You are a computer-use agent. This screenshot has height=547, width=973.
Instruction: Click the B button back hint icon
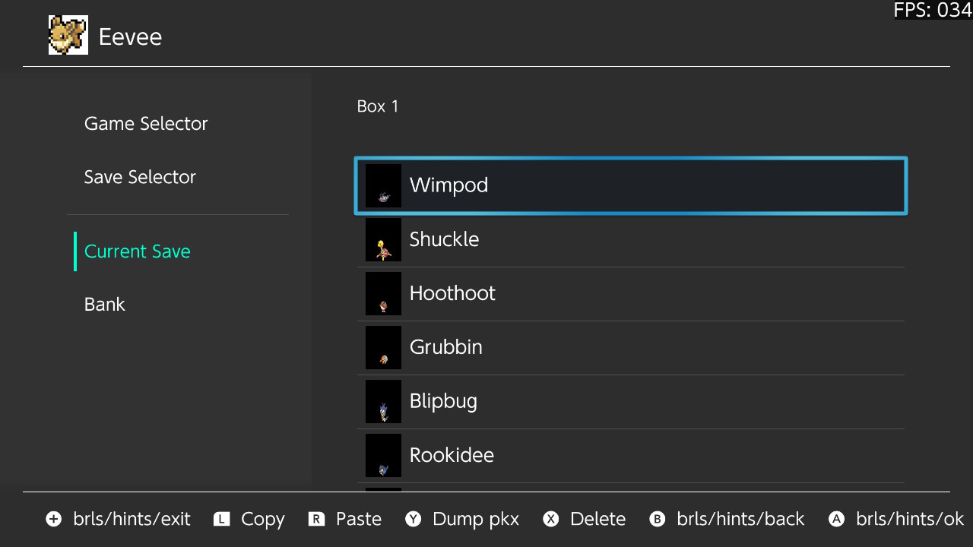658,519
